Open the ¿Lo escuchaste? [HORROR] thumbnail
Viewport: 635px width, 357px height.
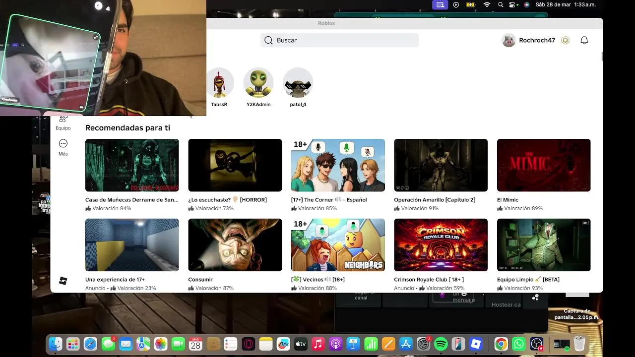(235, 165)
